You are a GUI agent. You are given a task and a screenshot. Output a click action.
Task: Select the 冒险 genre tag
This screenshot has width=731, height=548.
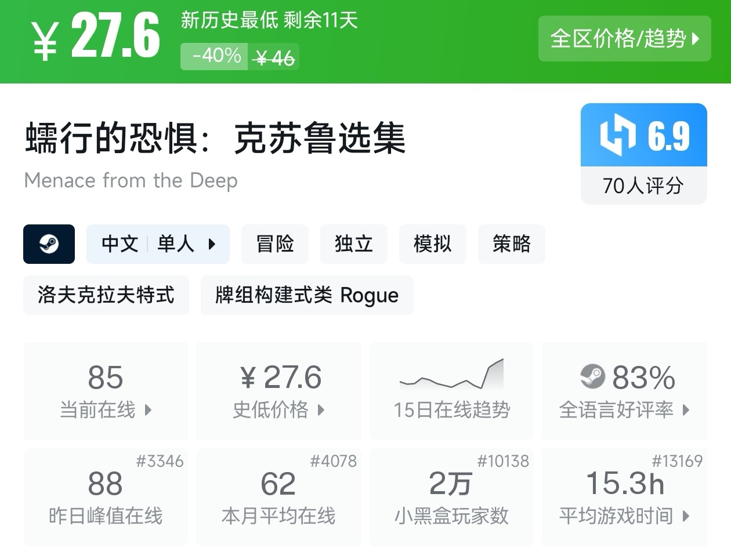click(x=275, y=244)
